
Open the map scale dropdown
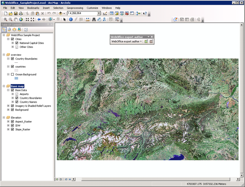tap(99, 14)
